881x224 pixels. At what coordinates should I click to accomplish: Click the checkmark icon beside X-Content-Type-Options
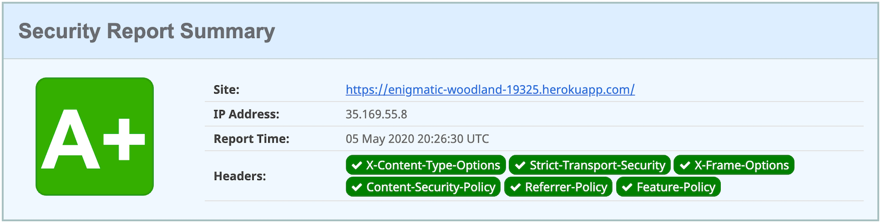357,166
